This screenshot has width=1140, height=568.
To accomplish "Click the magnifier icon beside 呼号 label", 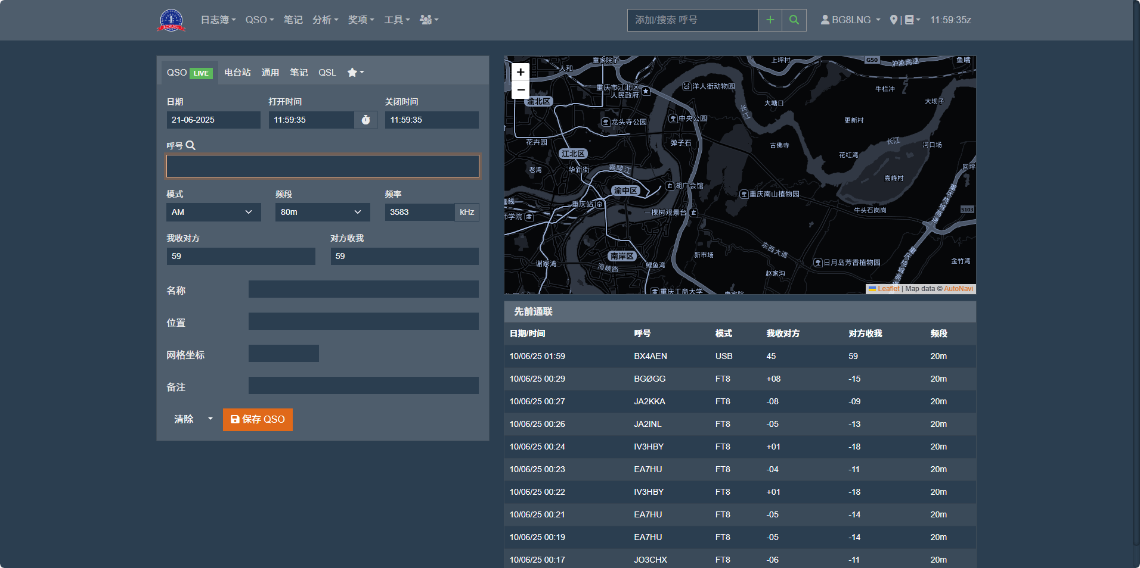I will pos(191,145).
